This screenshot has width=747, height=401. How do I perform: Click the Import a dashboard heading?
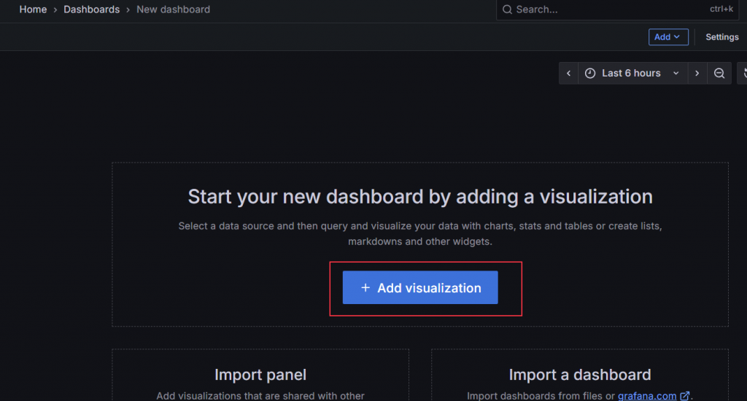tap(579, 375)
